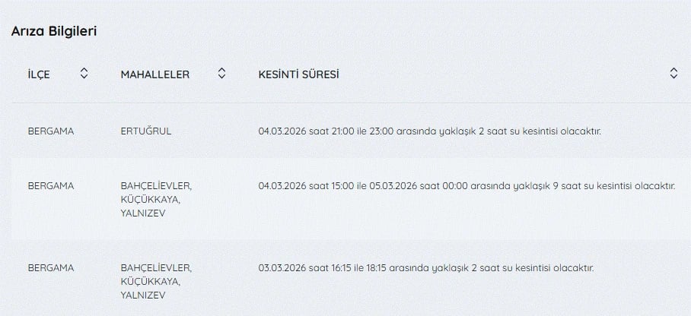Click the İLÇE column header label
The image size is (691, 316).
click(39, 74)
